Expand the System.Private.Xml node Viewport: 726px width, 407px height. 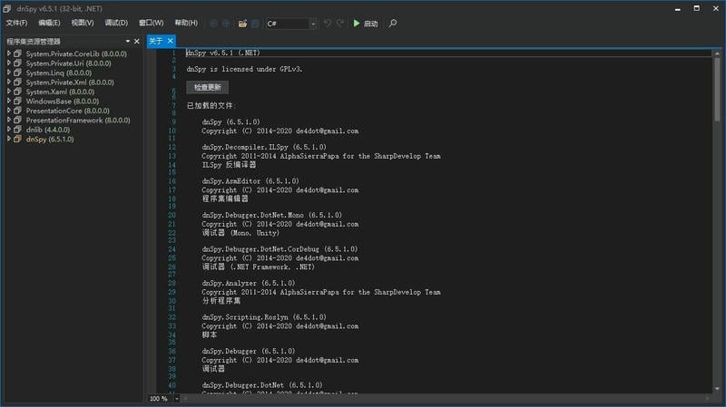point(9,82)
